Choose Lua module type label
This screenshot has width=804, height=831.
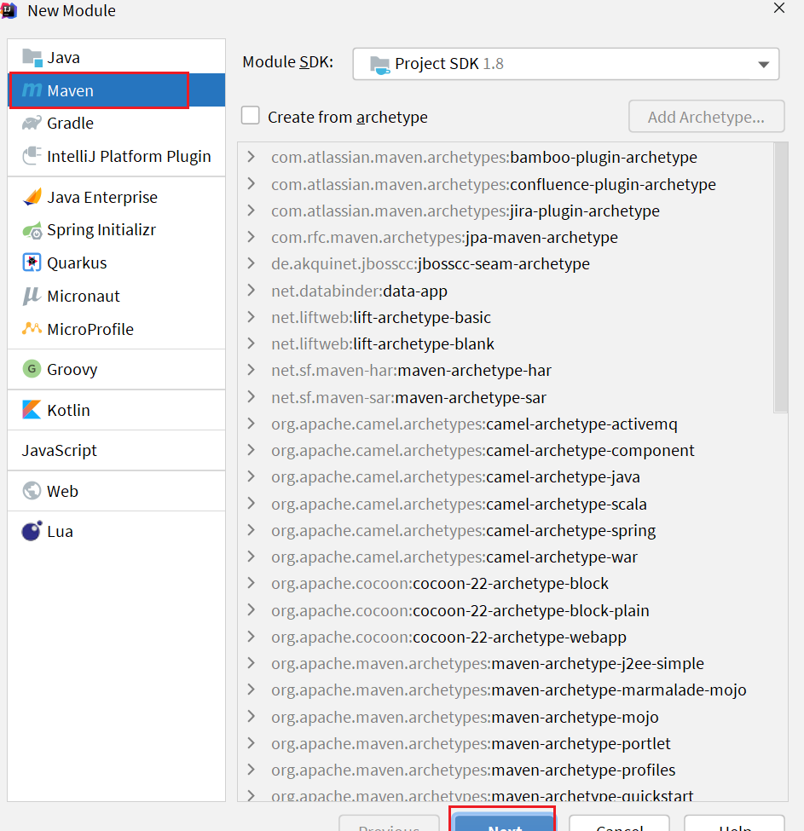point(60,532)
